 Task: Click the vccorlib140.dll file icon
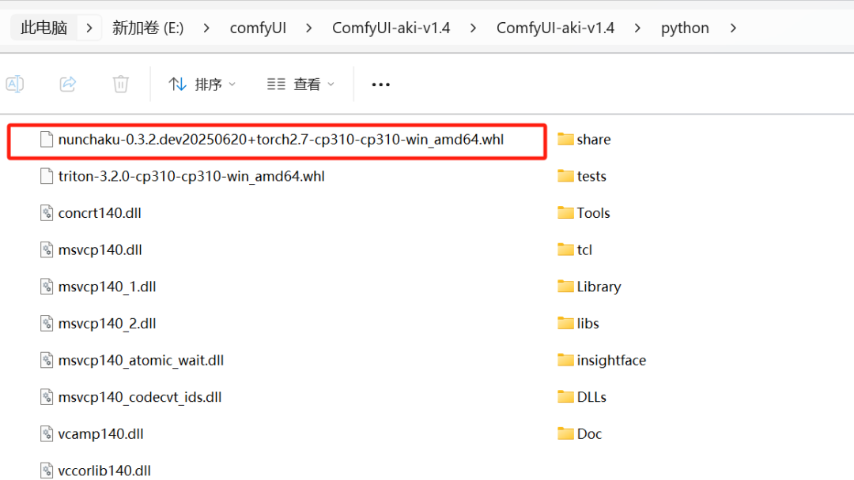click(x=47, y=471)
